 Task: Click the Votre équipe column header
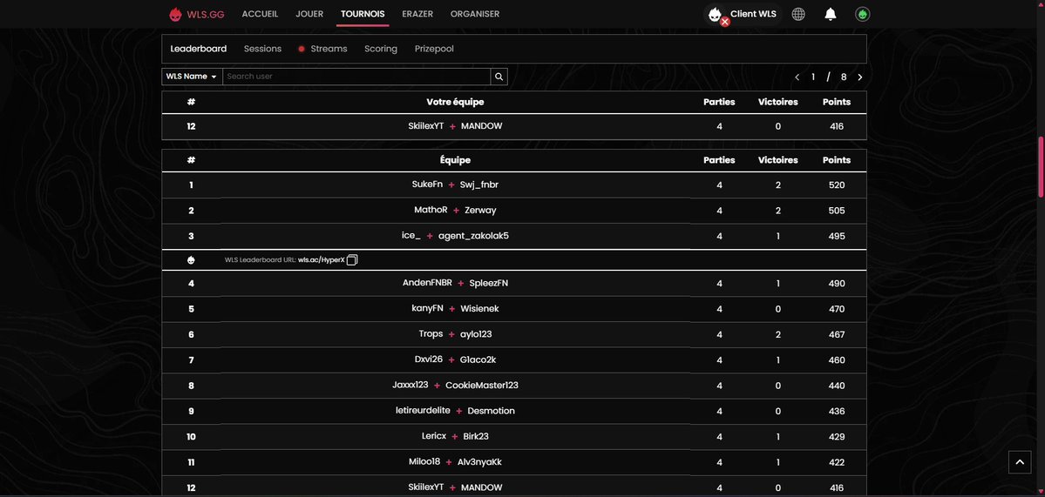pos(455,103)
